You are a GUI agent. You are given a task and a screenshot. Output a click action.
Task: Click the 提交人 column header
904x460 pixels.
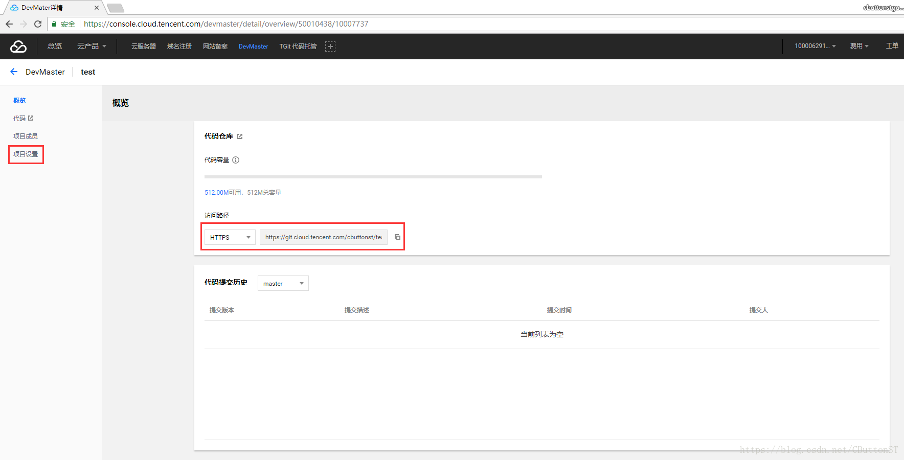tap(759, 310)
